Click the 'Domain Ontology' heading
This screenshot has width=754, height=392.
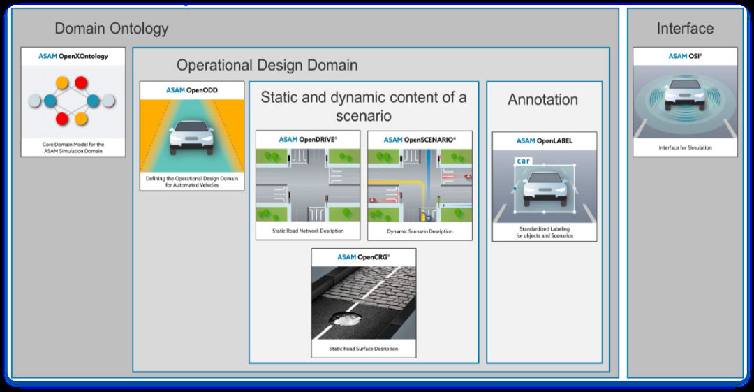(x=112, y=29)
